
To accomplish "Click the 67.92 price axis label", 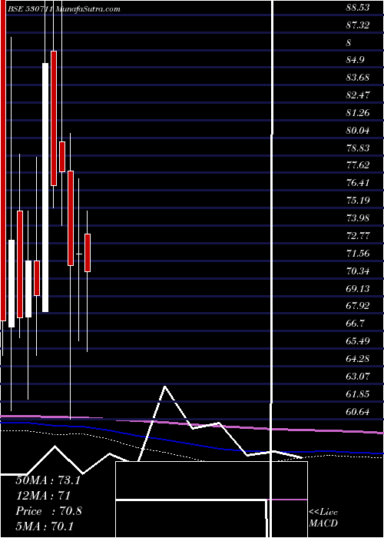I will point(358,306).
